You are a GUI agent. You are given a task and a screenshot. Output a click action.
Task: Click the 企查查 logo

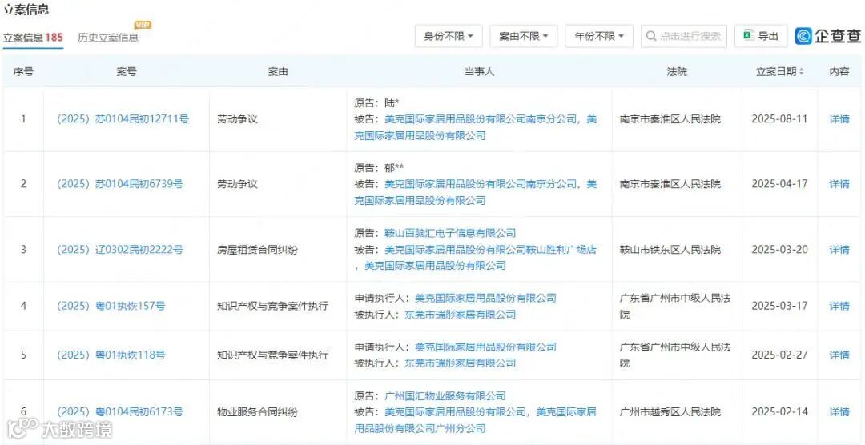828,36
